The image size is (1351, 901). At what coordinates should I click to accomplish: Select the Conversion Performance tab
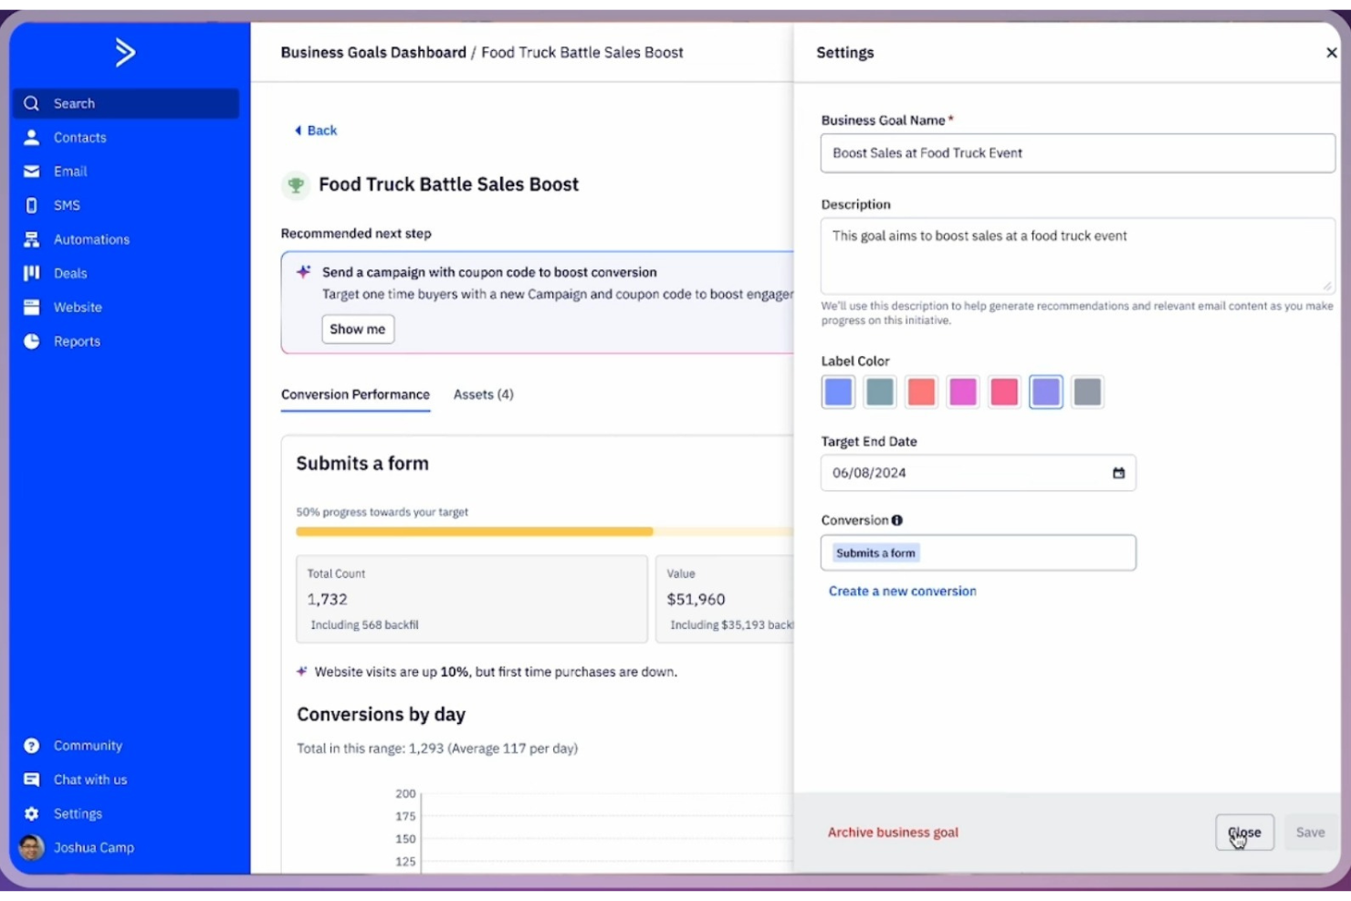tap(355, 394)
